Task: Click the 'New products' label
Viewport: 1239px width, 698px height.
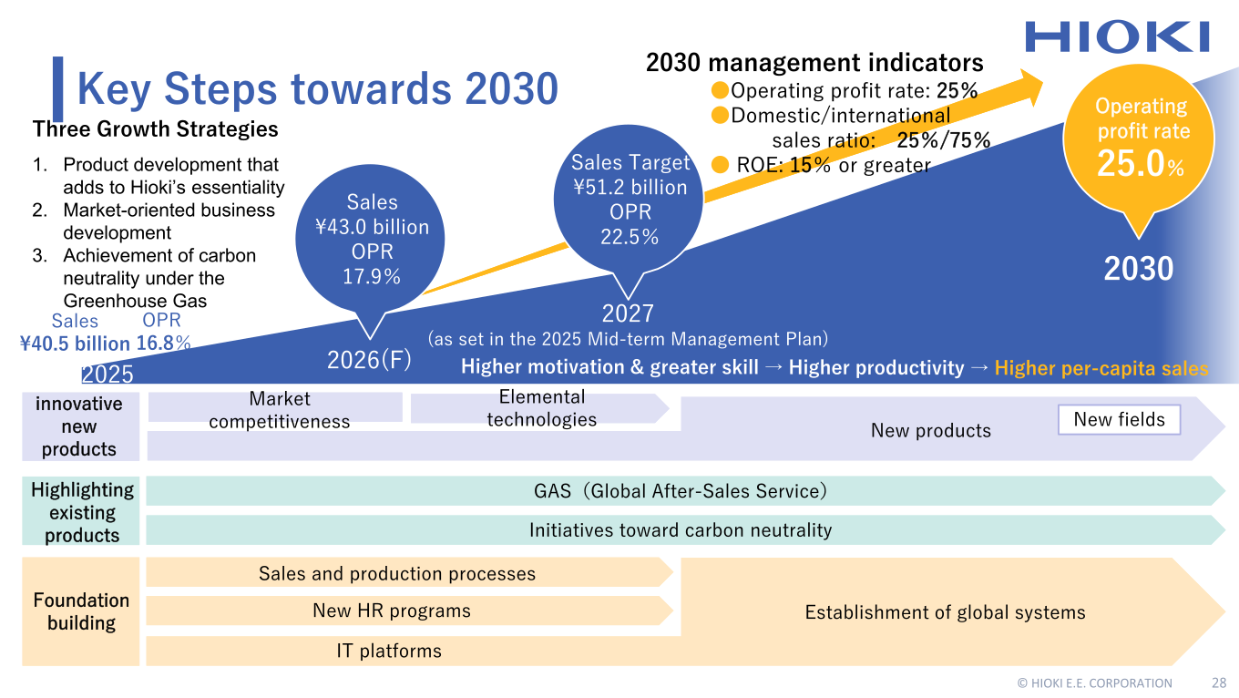Action: (x=931, y=430)
